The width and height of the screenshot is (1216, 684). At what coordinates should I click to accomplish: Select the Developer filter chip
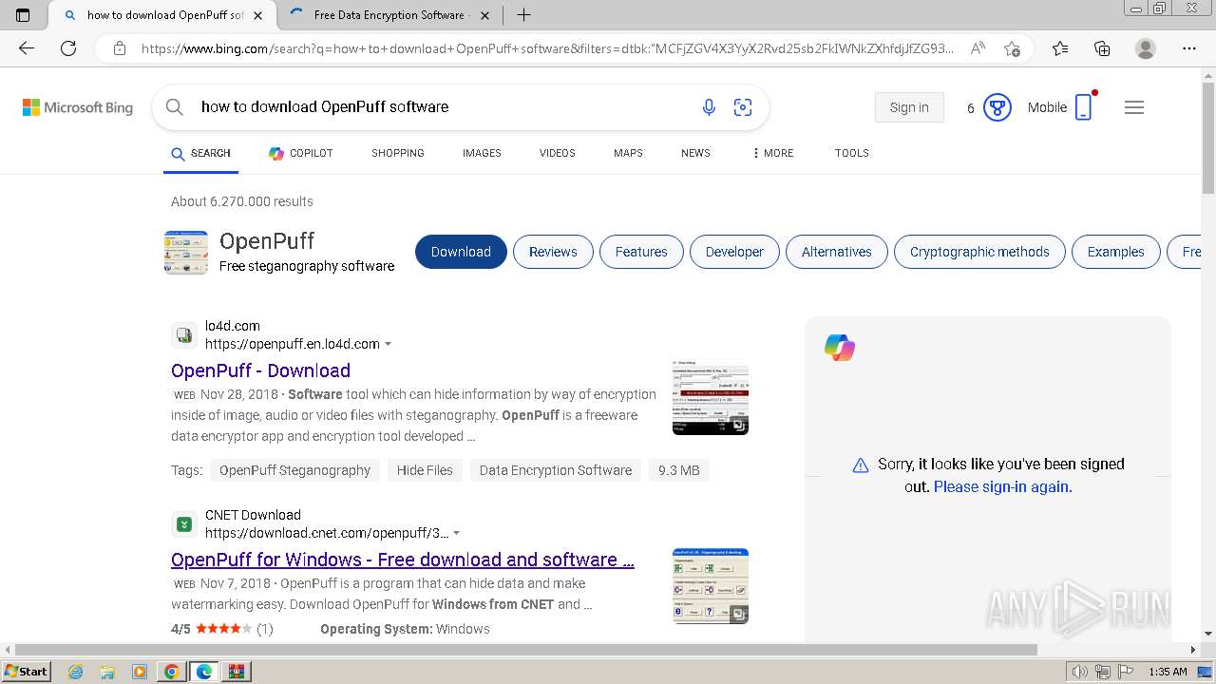(734, 252)
